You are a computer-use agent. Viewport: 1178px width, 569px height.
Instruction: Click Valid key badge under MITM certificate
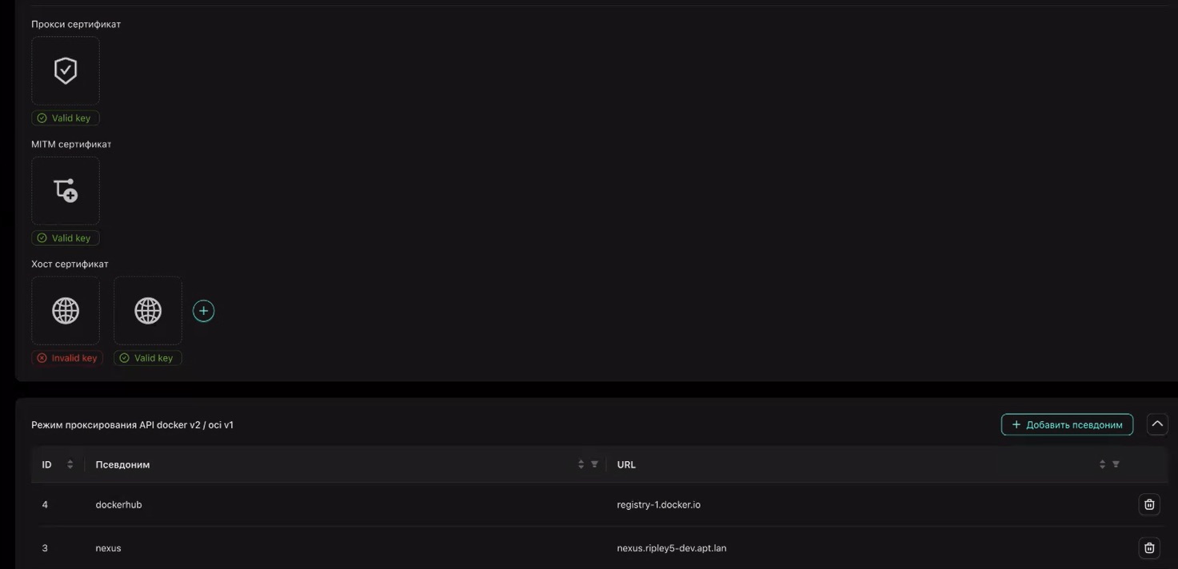(66, 238)
